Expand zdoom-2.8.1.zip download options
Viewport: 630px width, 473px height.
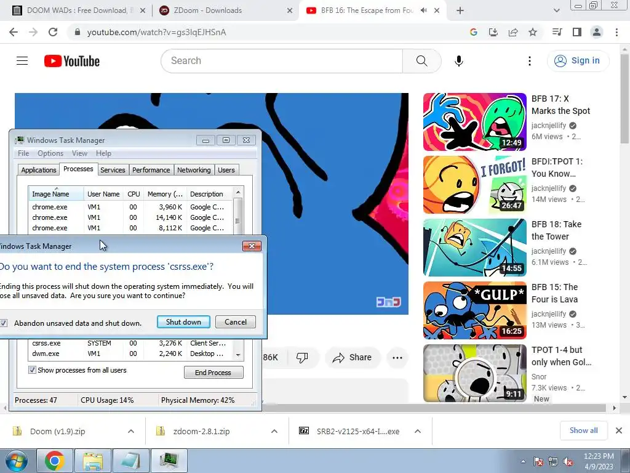[274, 431]
